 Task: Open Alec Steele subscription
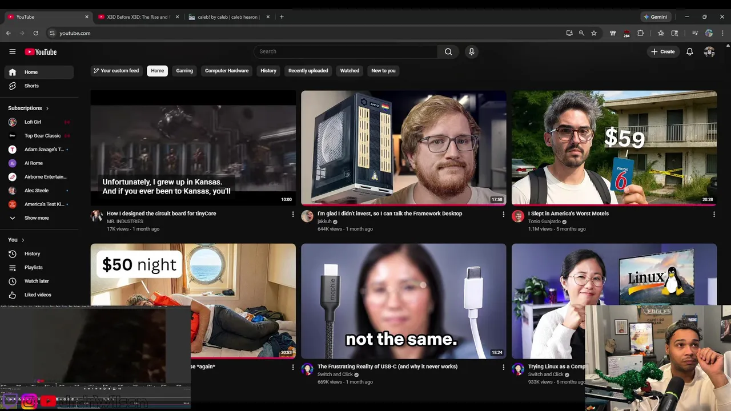(x=39, y=191)
